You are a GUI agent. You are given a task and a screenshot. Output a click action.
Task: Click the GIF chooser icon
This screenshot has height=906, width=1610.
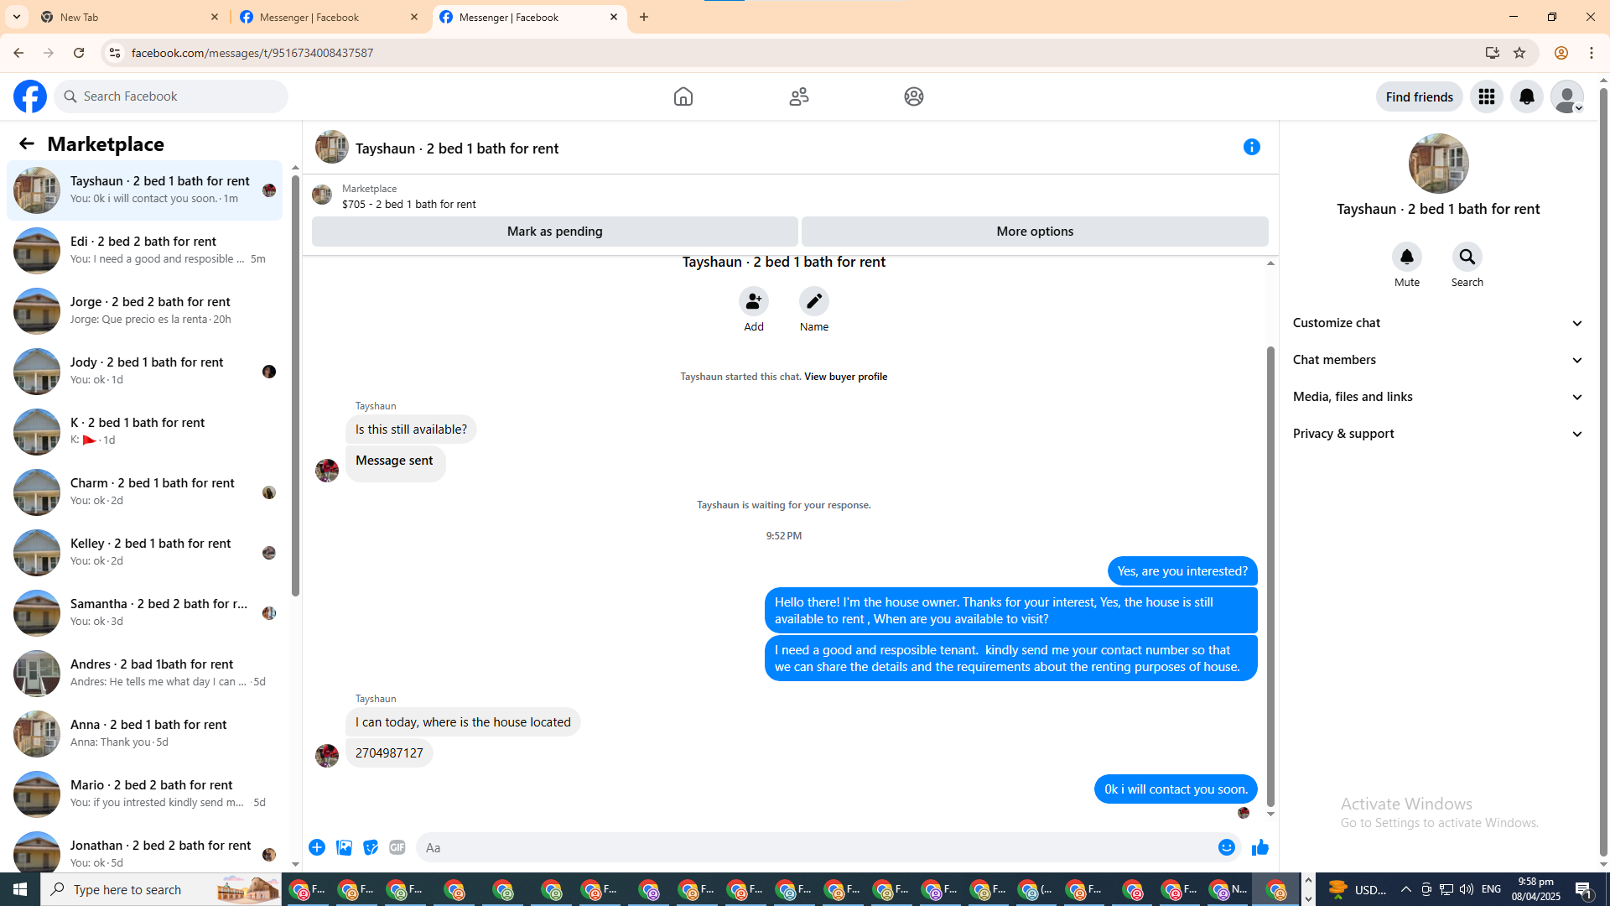[397, 847]
